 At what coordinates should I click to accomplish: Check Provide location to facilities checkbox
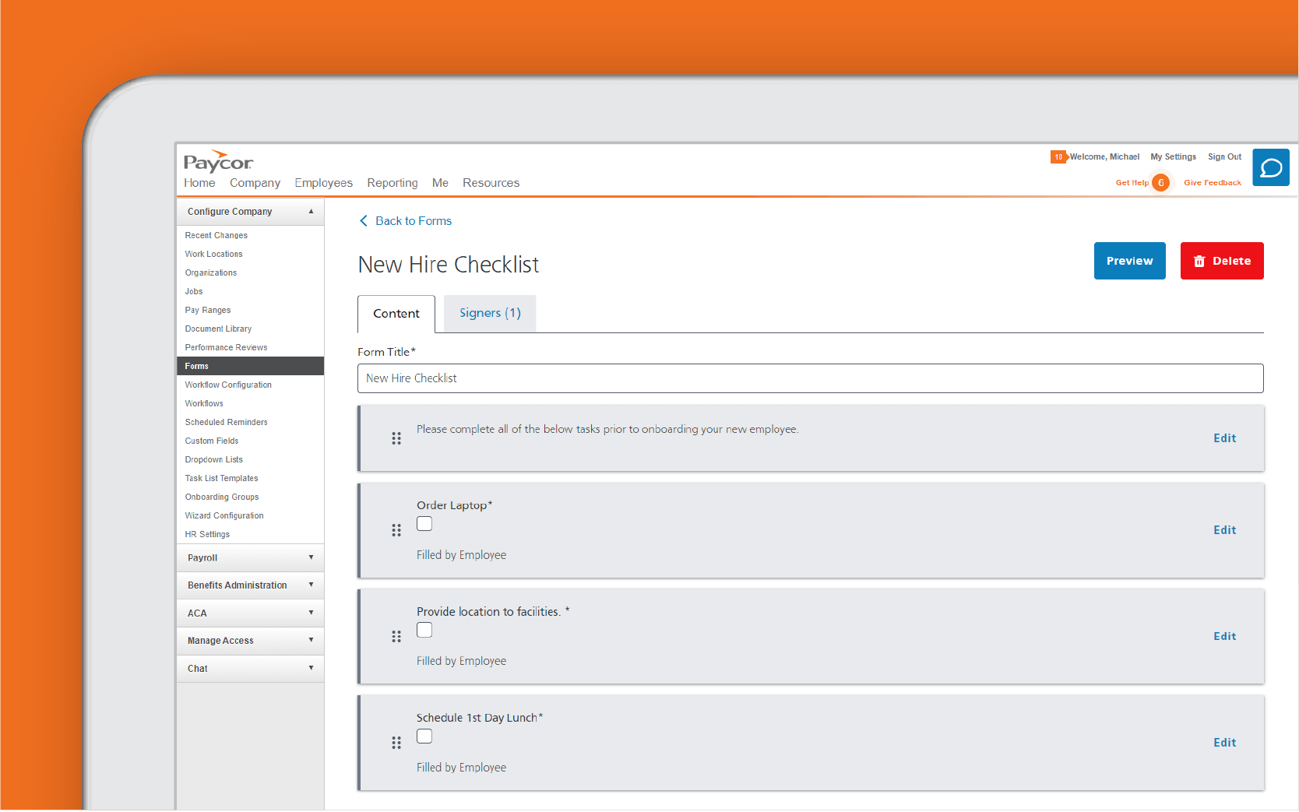click(x=424, y=630)
